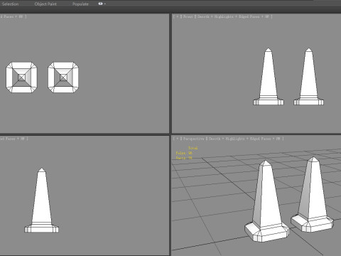
Task: Select the right obelisk in Top viewport
Action: coord(63,78)
